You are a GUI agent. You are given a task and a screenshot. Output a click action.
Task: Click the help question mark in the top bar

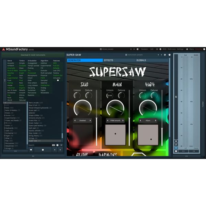204,49
